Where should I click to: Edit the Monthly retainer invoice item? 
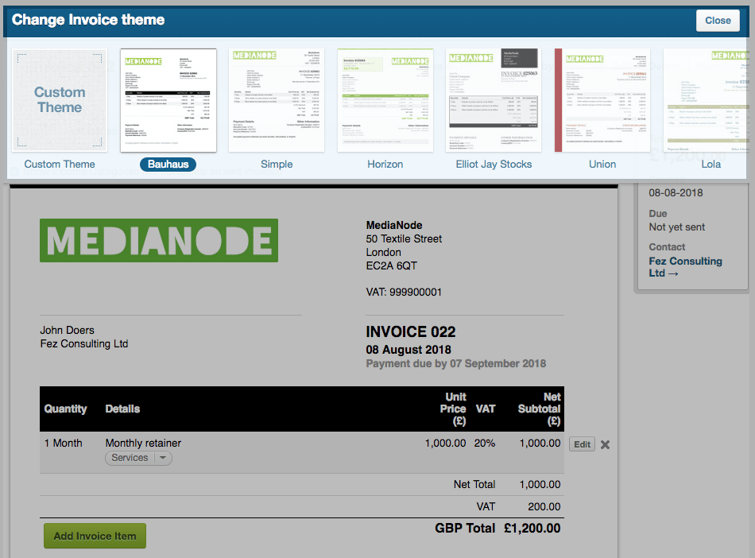[582, 444]
